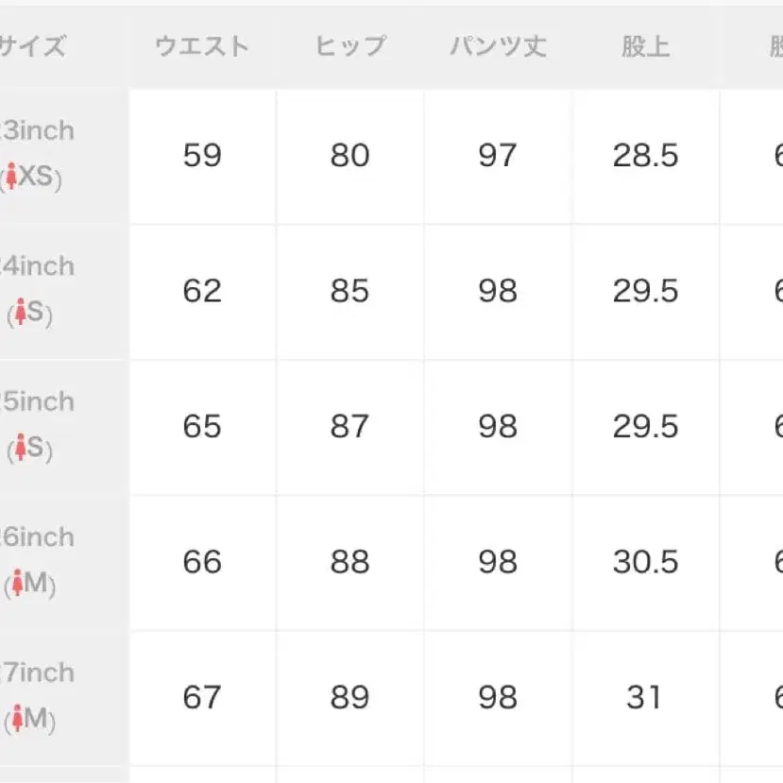Viewport: 783px width, 783px height.
Task: Click the サイズ header cell
Action: (32, 46)
